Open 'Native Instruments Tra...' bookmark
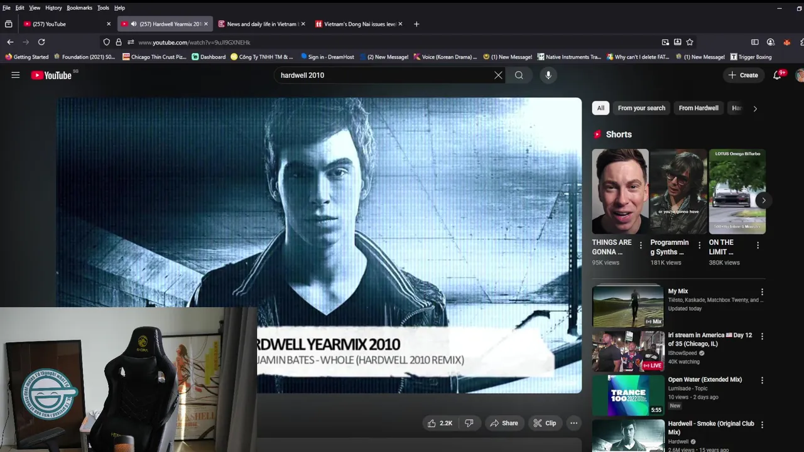Viewport: 804px width, 452px height. [x=569, y=57]
